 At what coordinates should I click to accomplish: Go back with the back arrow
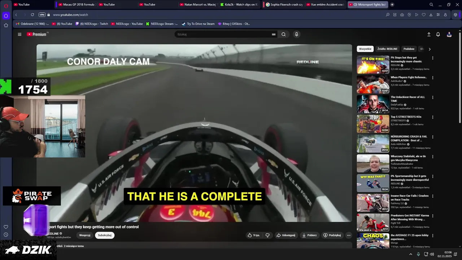point(16,15)
